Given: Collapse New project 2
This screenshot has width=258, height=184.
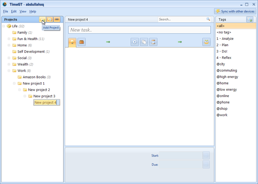Looking at the screenshot, I should pyautogui.click(x=20, y=90).
